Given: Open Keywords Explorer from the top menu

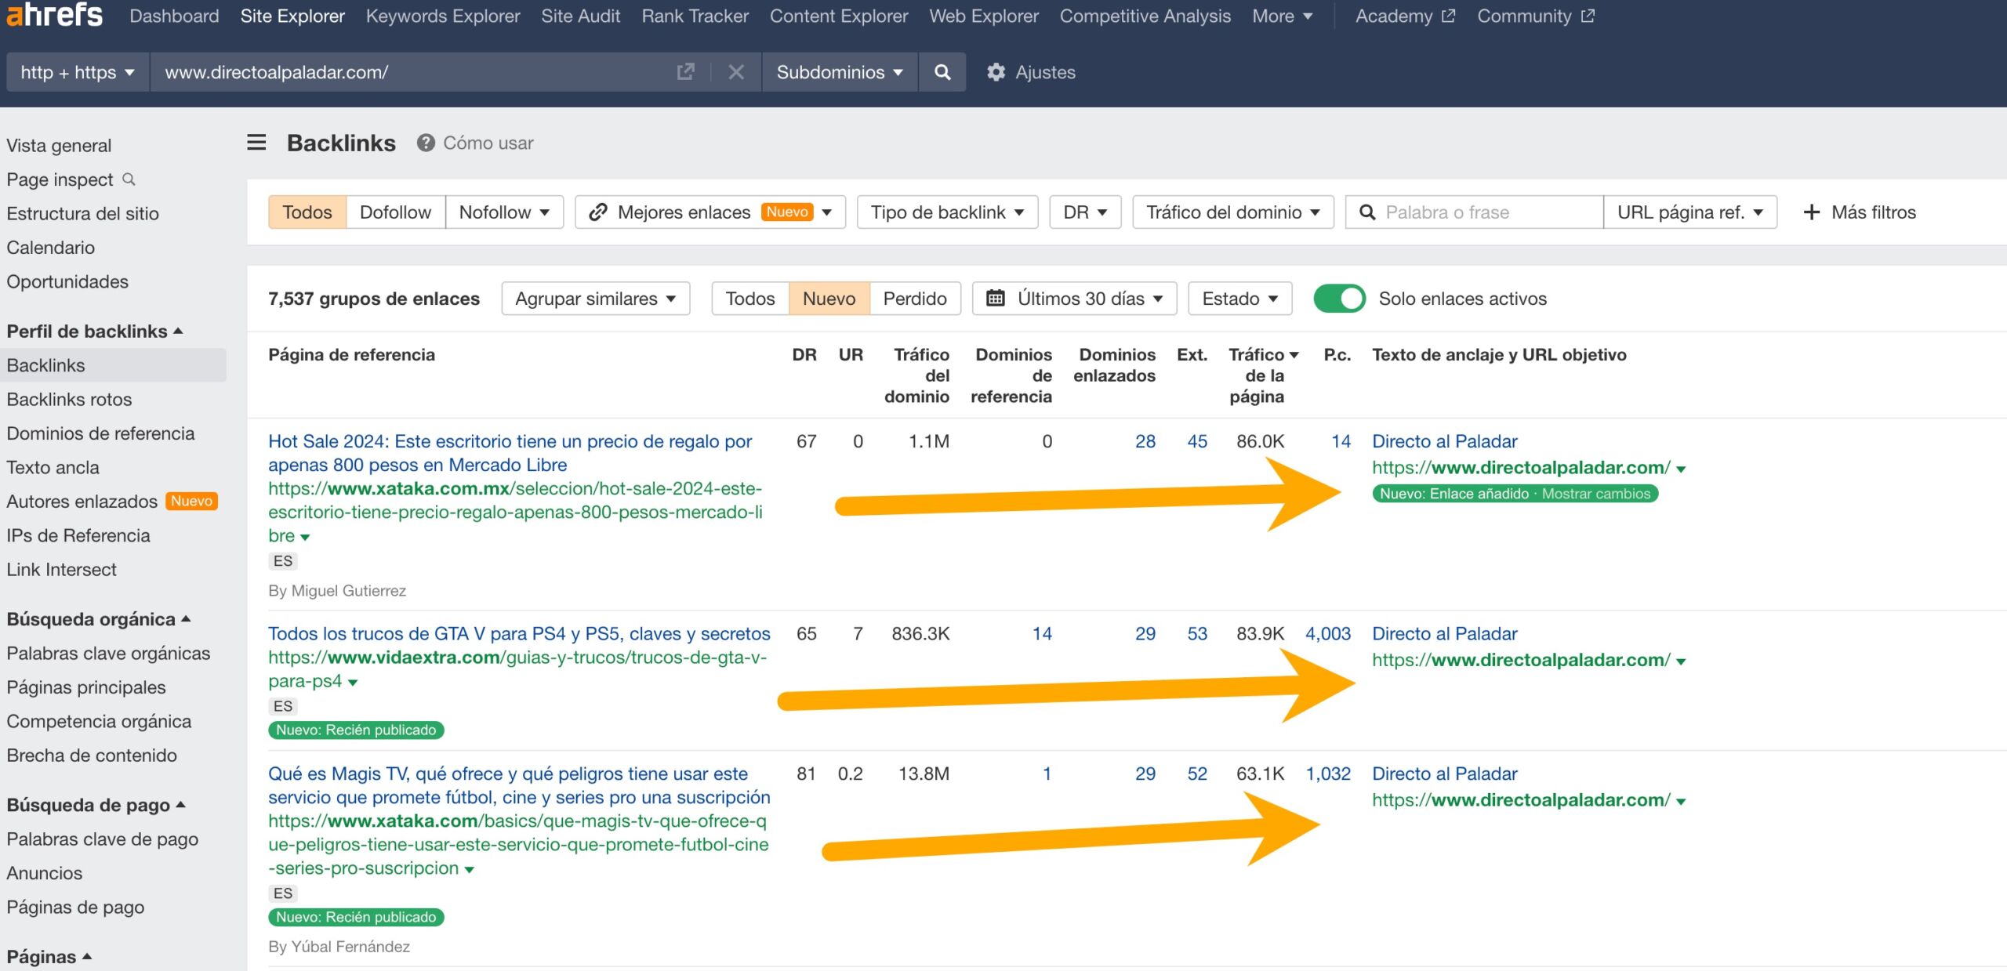Looking at the screenshot, I should [x=444, y=16].
